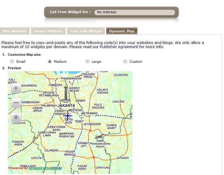
Task: Click CILINCING label on map
Action: [x=121, y=75]
